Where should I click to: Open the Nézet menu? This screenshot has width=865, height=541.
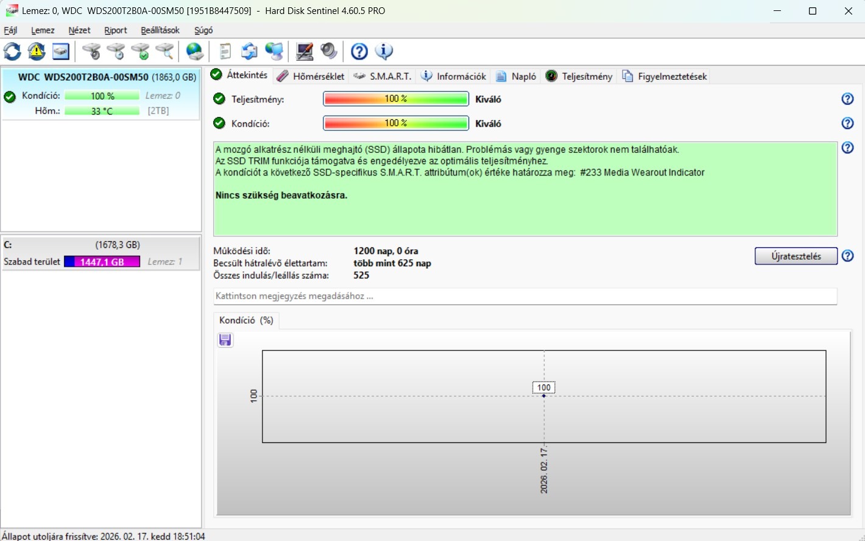click(79, 30)
